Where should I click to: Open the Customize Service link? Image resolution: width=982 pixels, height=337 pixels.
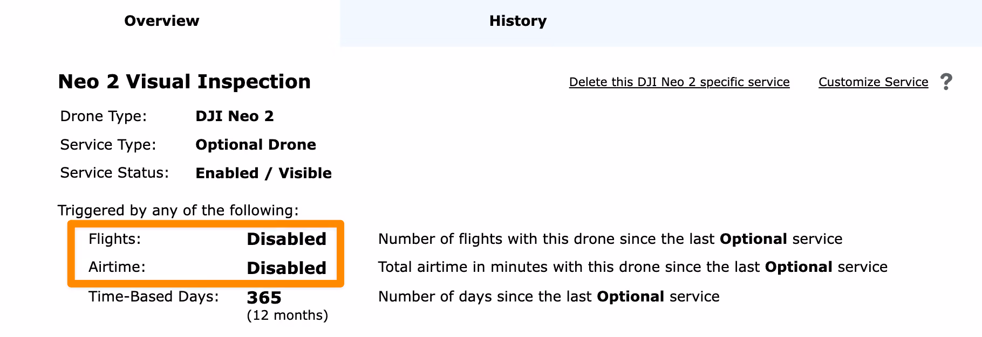point(874,82)
